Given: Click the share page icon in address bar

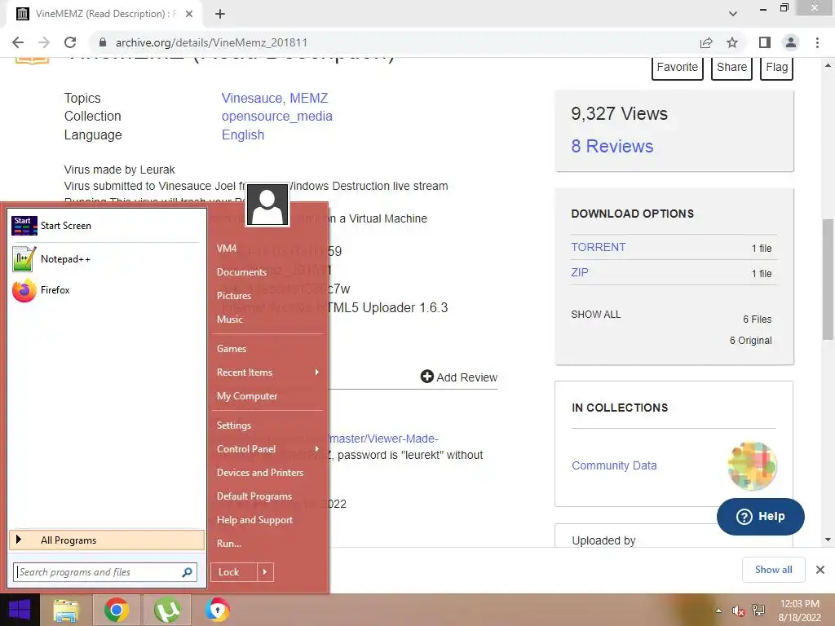Looking at the screenshot, I should click(706, 42).
